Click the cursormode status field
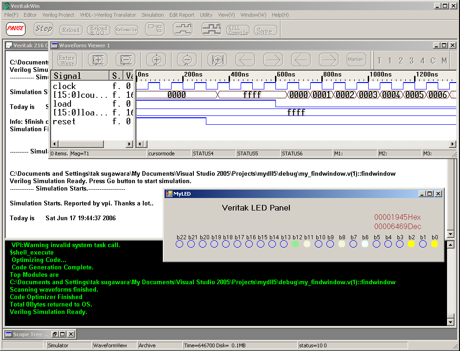This screenshot has height=351, width=460. [169, 153]
